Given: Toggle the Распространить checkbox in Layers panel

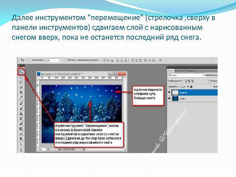Looking at the screenshot, I should coord(208,81).
